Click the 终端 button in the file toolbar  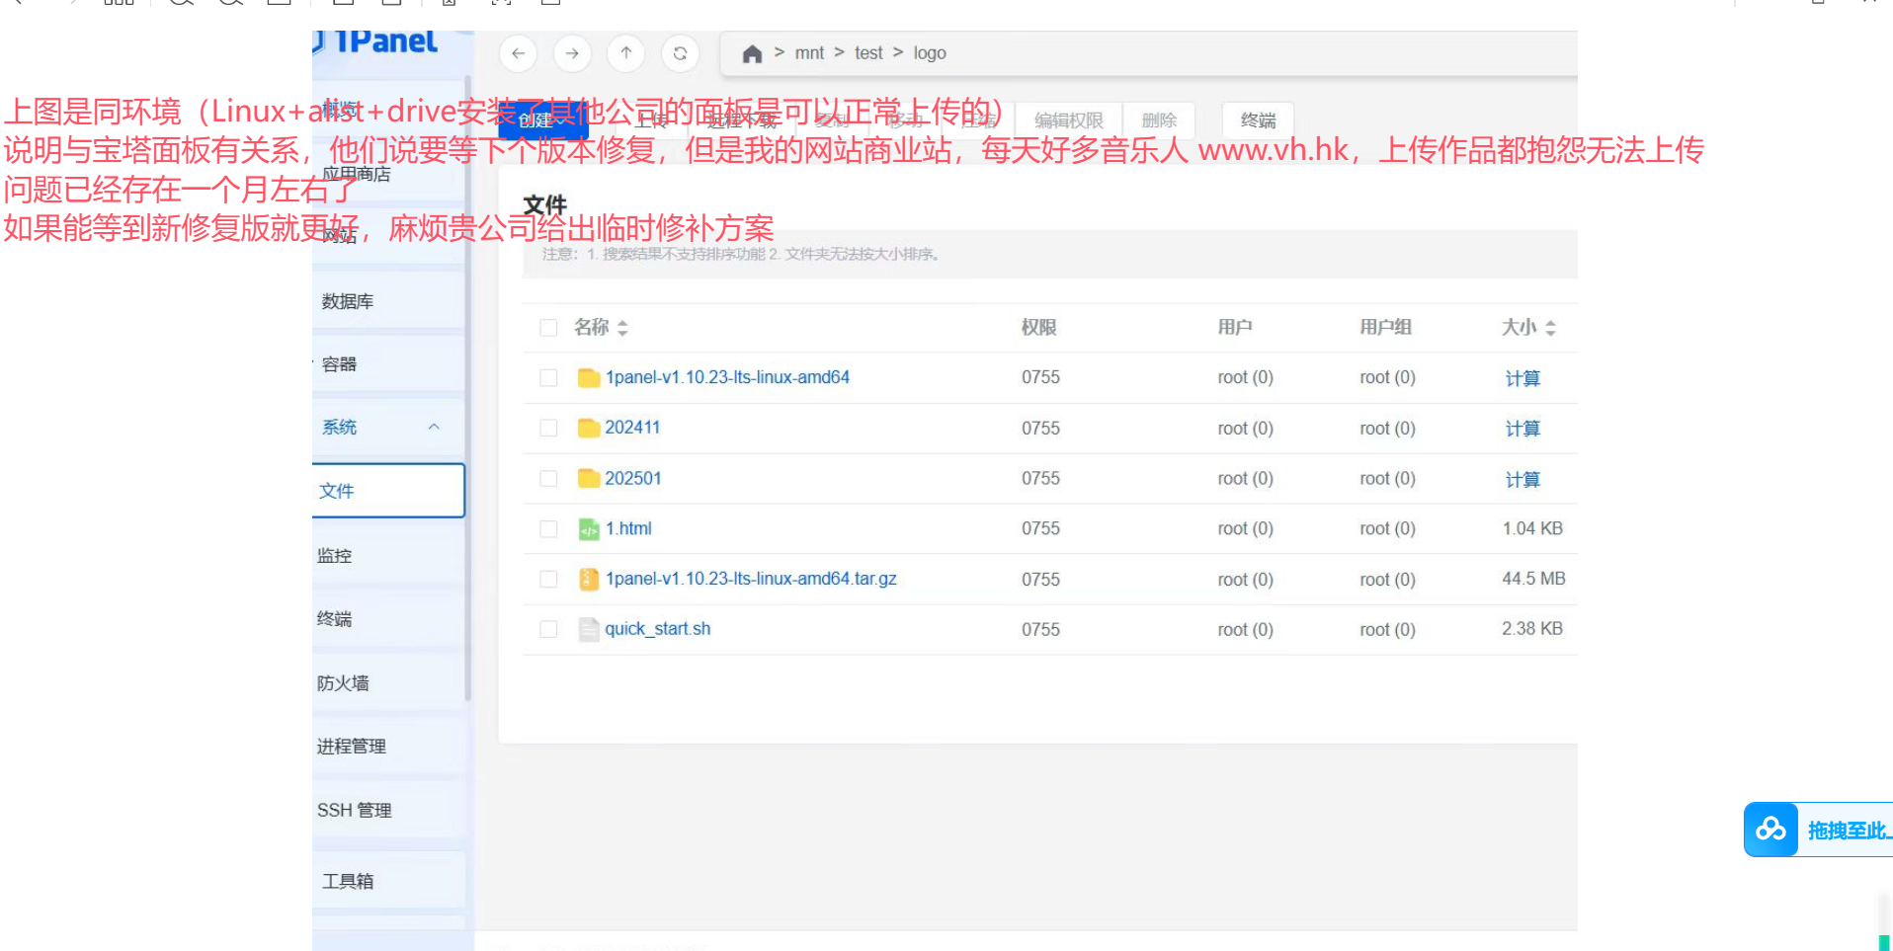coord(1258,120)
